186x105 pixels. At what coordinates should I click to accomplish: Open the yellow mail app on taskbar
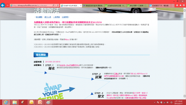[x=31, y=102]
